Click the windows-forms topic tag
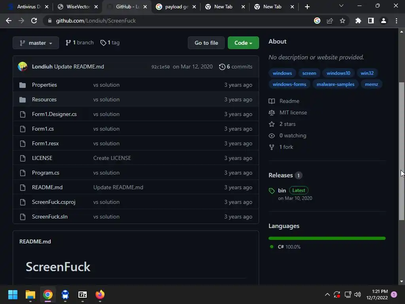 289,84
